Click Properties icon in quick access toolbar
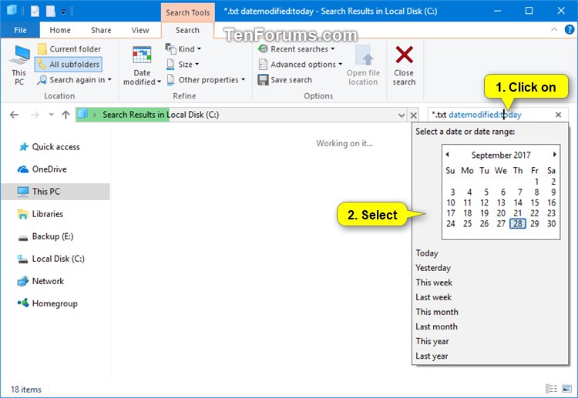The height and width of the screenshot is (398, 578). coord(35,12)
